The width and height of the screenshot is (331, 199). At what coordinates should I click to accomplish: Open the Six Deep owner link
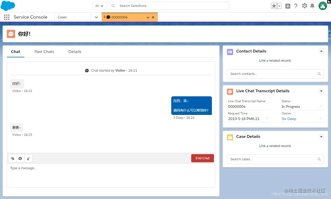coord(289,119)
